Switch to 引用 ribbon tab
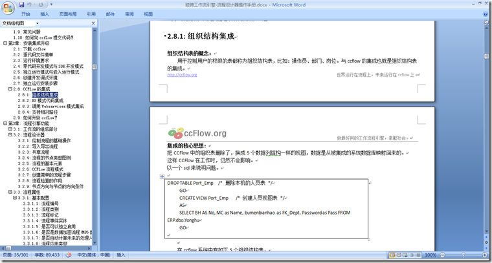The image size is (492, 263). tap(91, 14)
